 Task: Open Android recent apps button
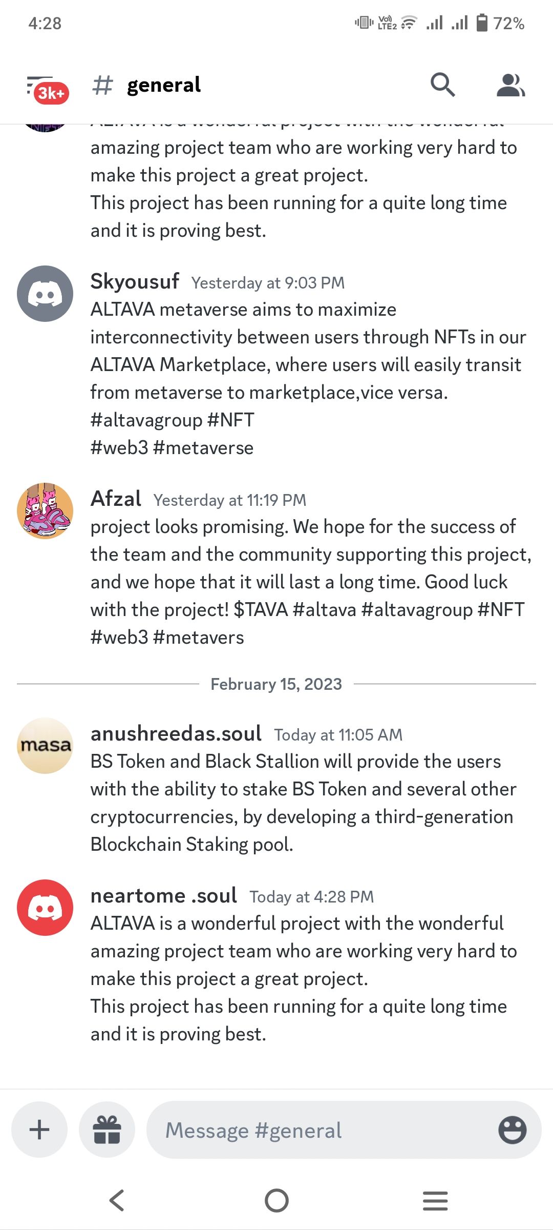point(435,1201)
